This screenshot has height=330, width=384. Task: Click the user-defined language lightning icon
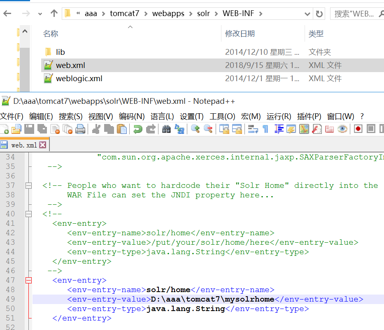(x=291, y=129)
